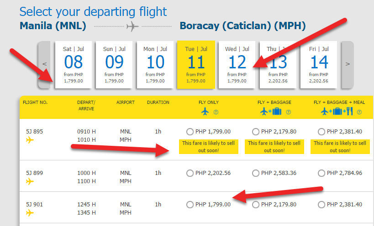
Task: Select PHP 2,381.40 meal fare for 5J 901
Action: coord(321,205)
